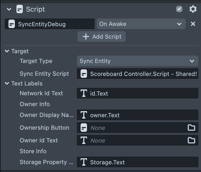This screenshot has height=172, width=201.
Task: Click the Storage.Text text component icon
Action: pyautogui.click(x=84, y=162)
